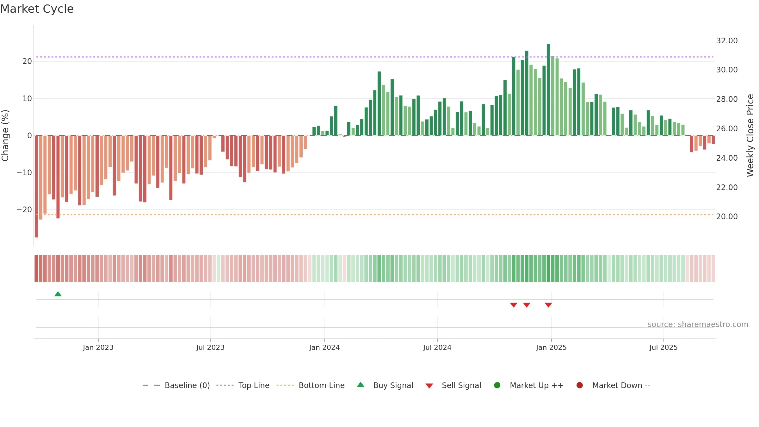The width and height of the screenshot is (759, 427).
Task: Click the −20 change axis tick
Action: [x=24, y=209]
